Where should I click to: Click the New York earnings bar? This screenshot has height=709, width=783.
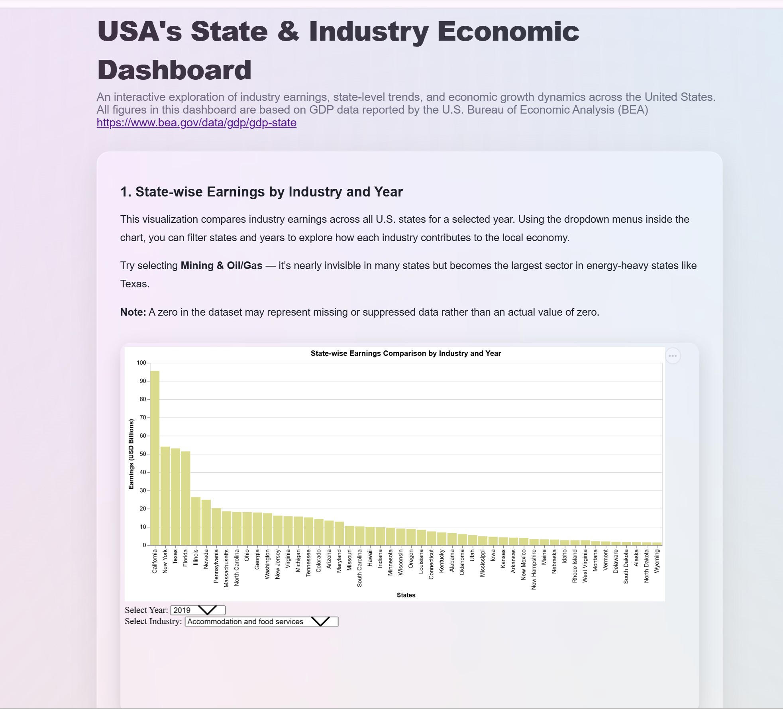coord(165,496)
